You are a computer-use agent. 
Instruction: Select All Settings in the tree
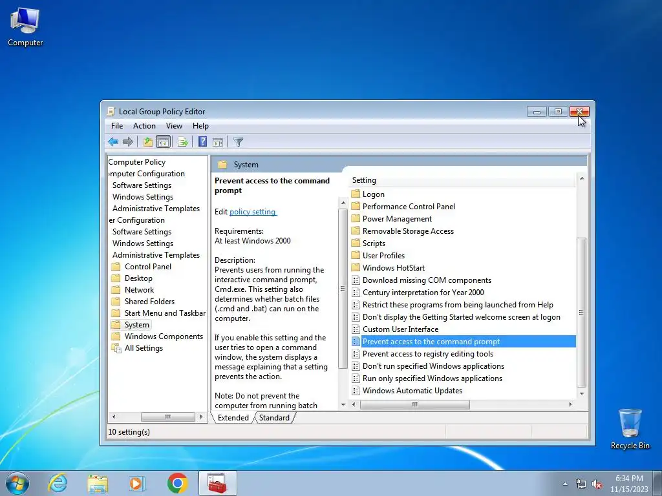(144, 348)
